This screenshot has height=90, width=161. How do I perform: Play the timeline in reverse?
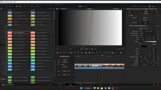click(84, 49)
